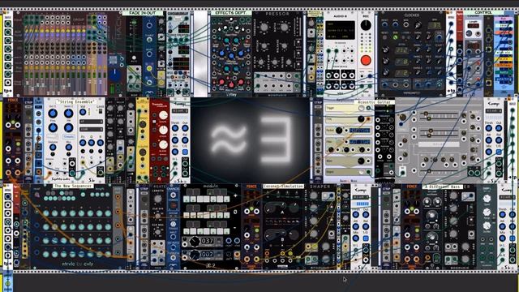Viewport: 519px width, 292px height.
Task: Select the "String Ensemble" label
Action: (x=75, y=101)
